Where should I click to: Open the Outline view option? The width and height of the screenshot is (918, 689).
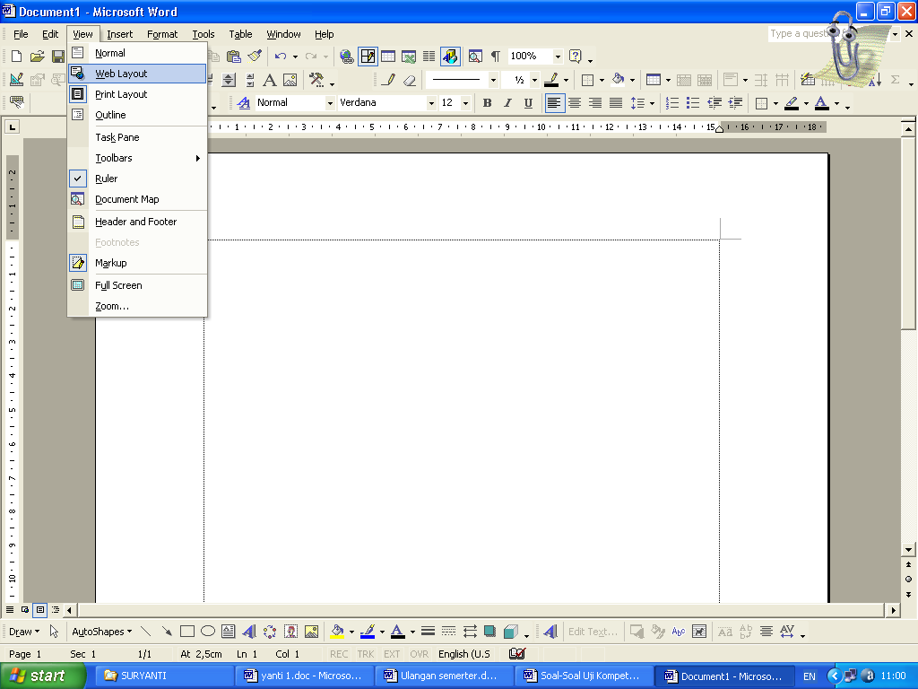[137, 115]
